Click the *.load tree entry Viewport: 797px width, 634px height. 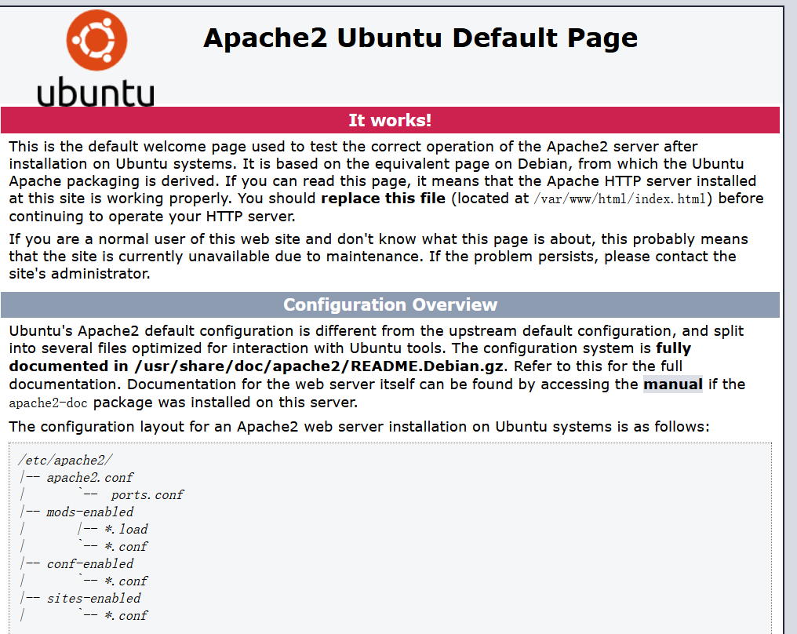[x=126, y=530]
